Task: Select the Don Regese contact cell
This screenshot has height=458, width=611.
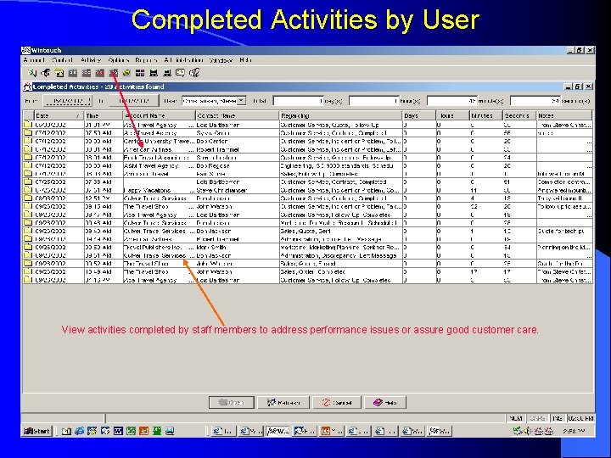Action: [238, 165]
